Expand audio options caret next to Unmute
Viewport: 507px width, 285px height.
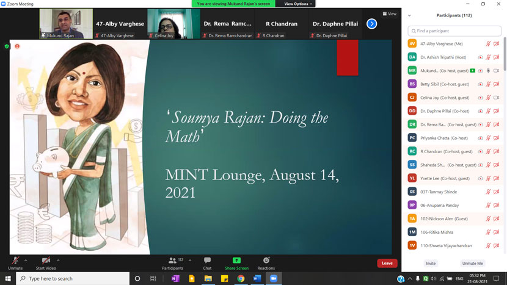click(26, 260)
